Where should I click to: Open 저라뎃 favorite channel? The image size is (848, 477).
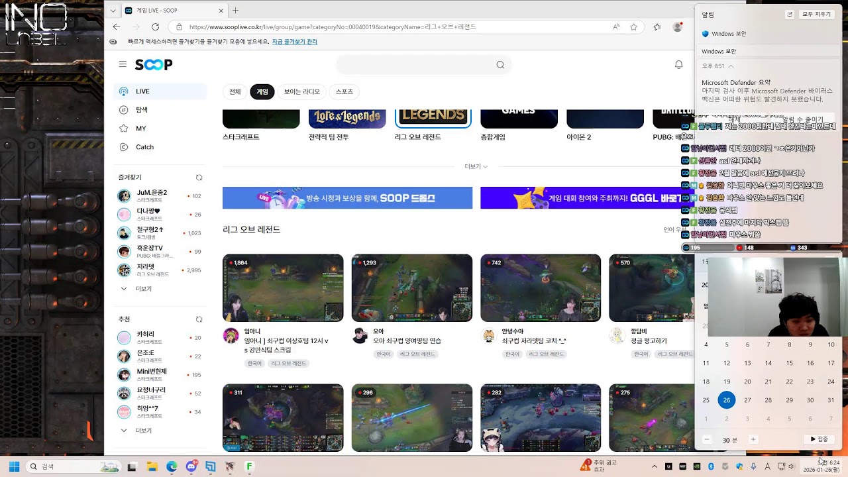click(160, 270)
